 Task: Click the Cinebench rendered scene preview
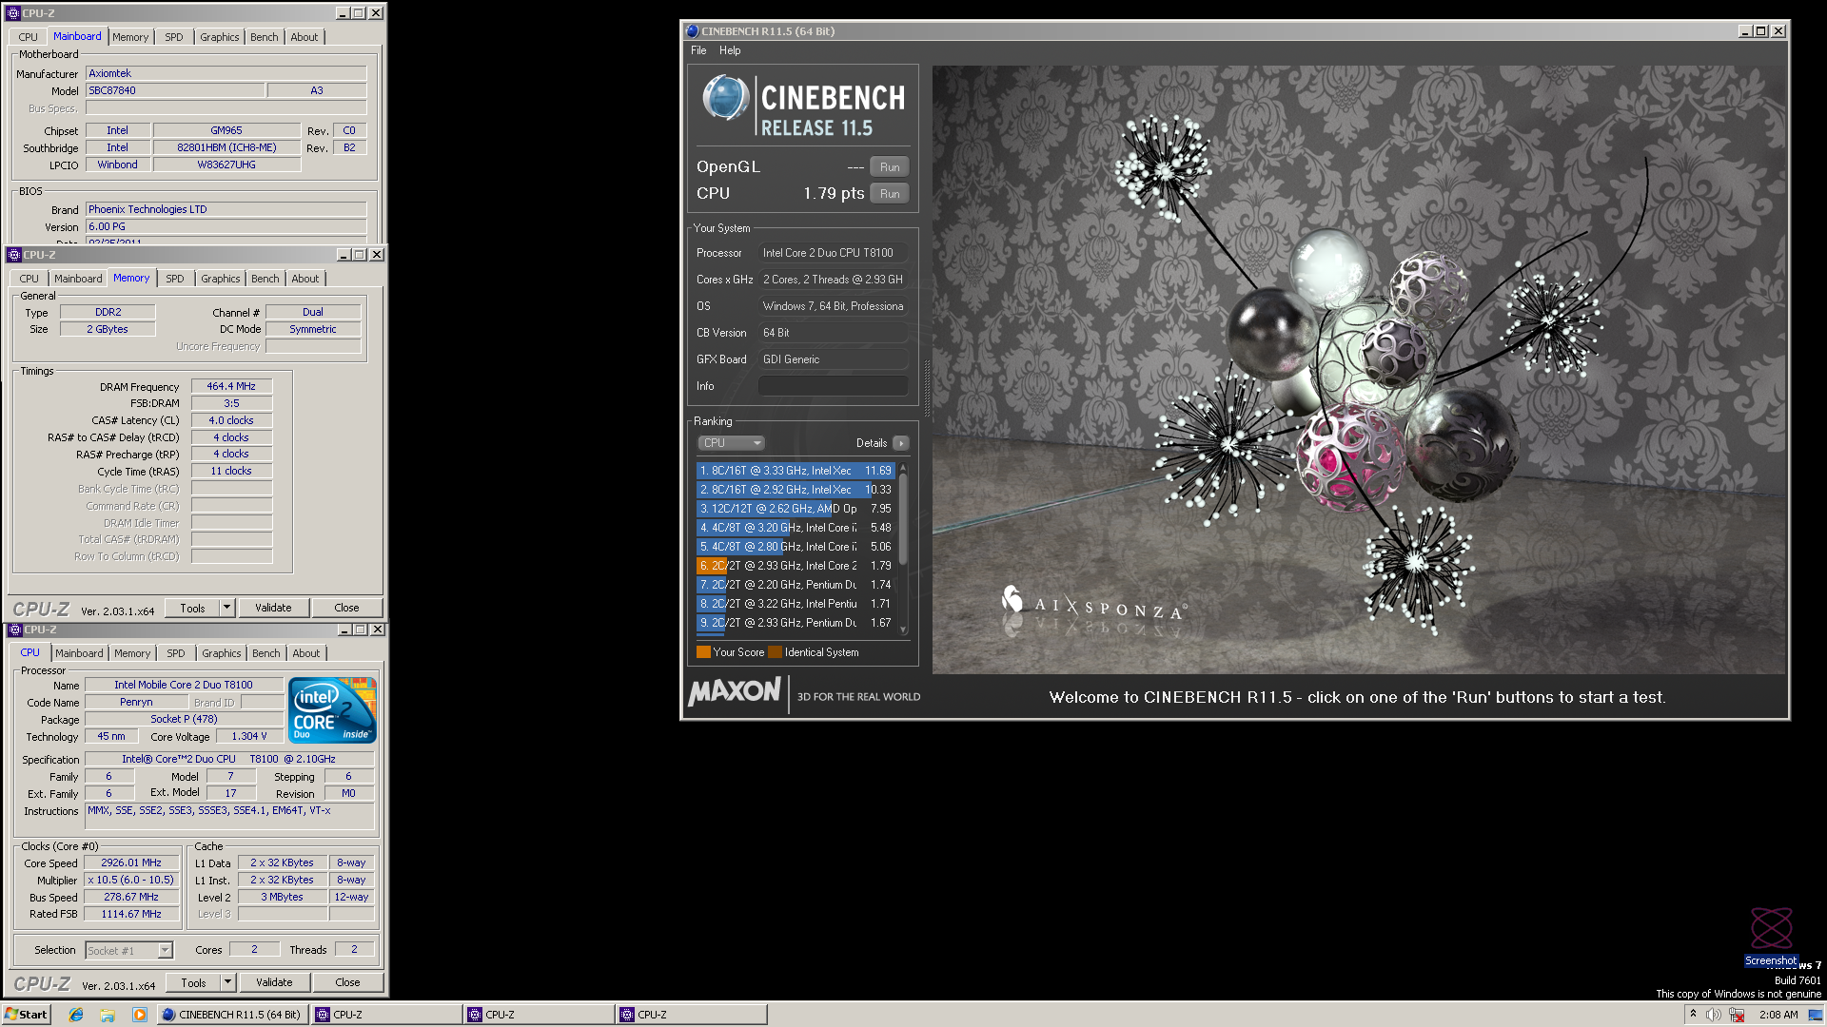[1359, 369]
